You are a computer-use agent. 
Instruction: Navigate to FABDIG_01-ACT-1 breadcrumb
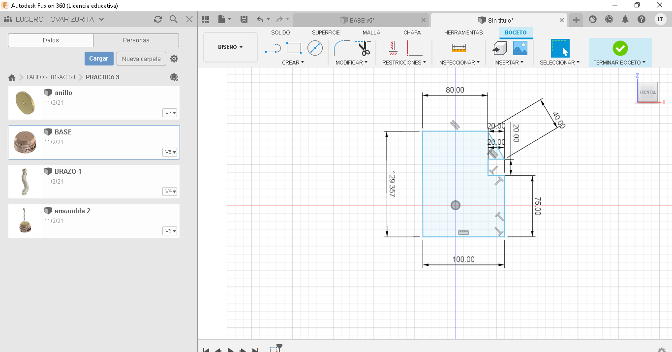tap(51, 77)
